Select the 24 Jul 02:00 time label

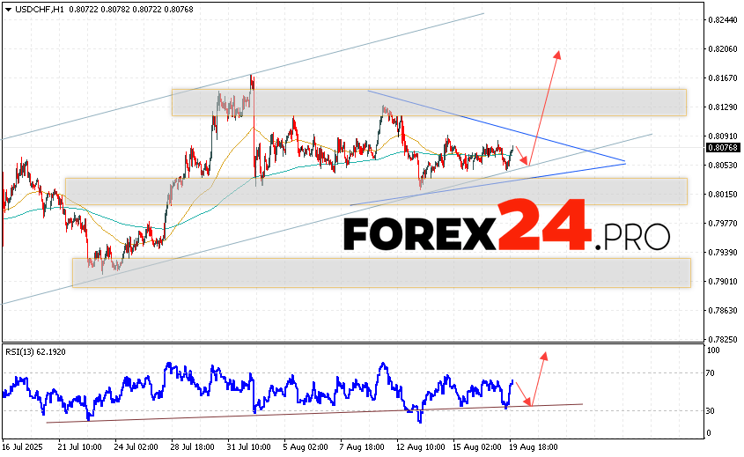click(136, 447)
